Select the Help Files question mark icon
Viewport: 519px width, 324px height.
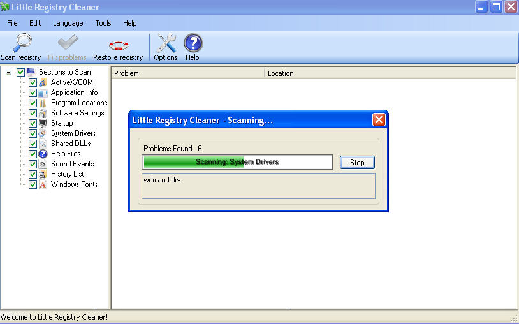click(x=43, y=154)
